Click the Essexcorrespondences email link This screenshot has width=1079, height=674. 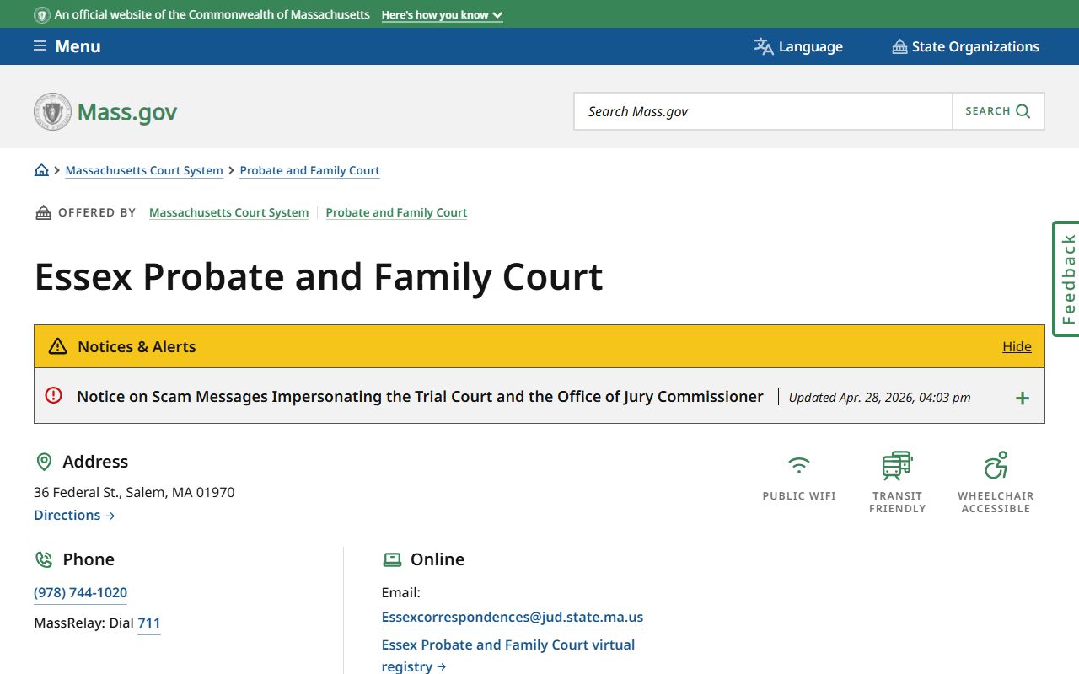(513, 617)
